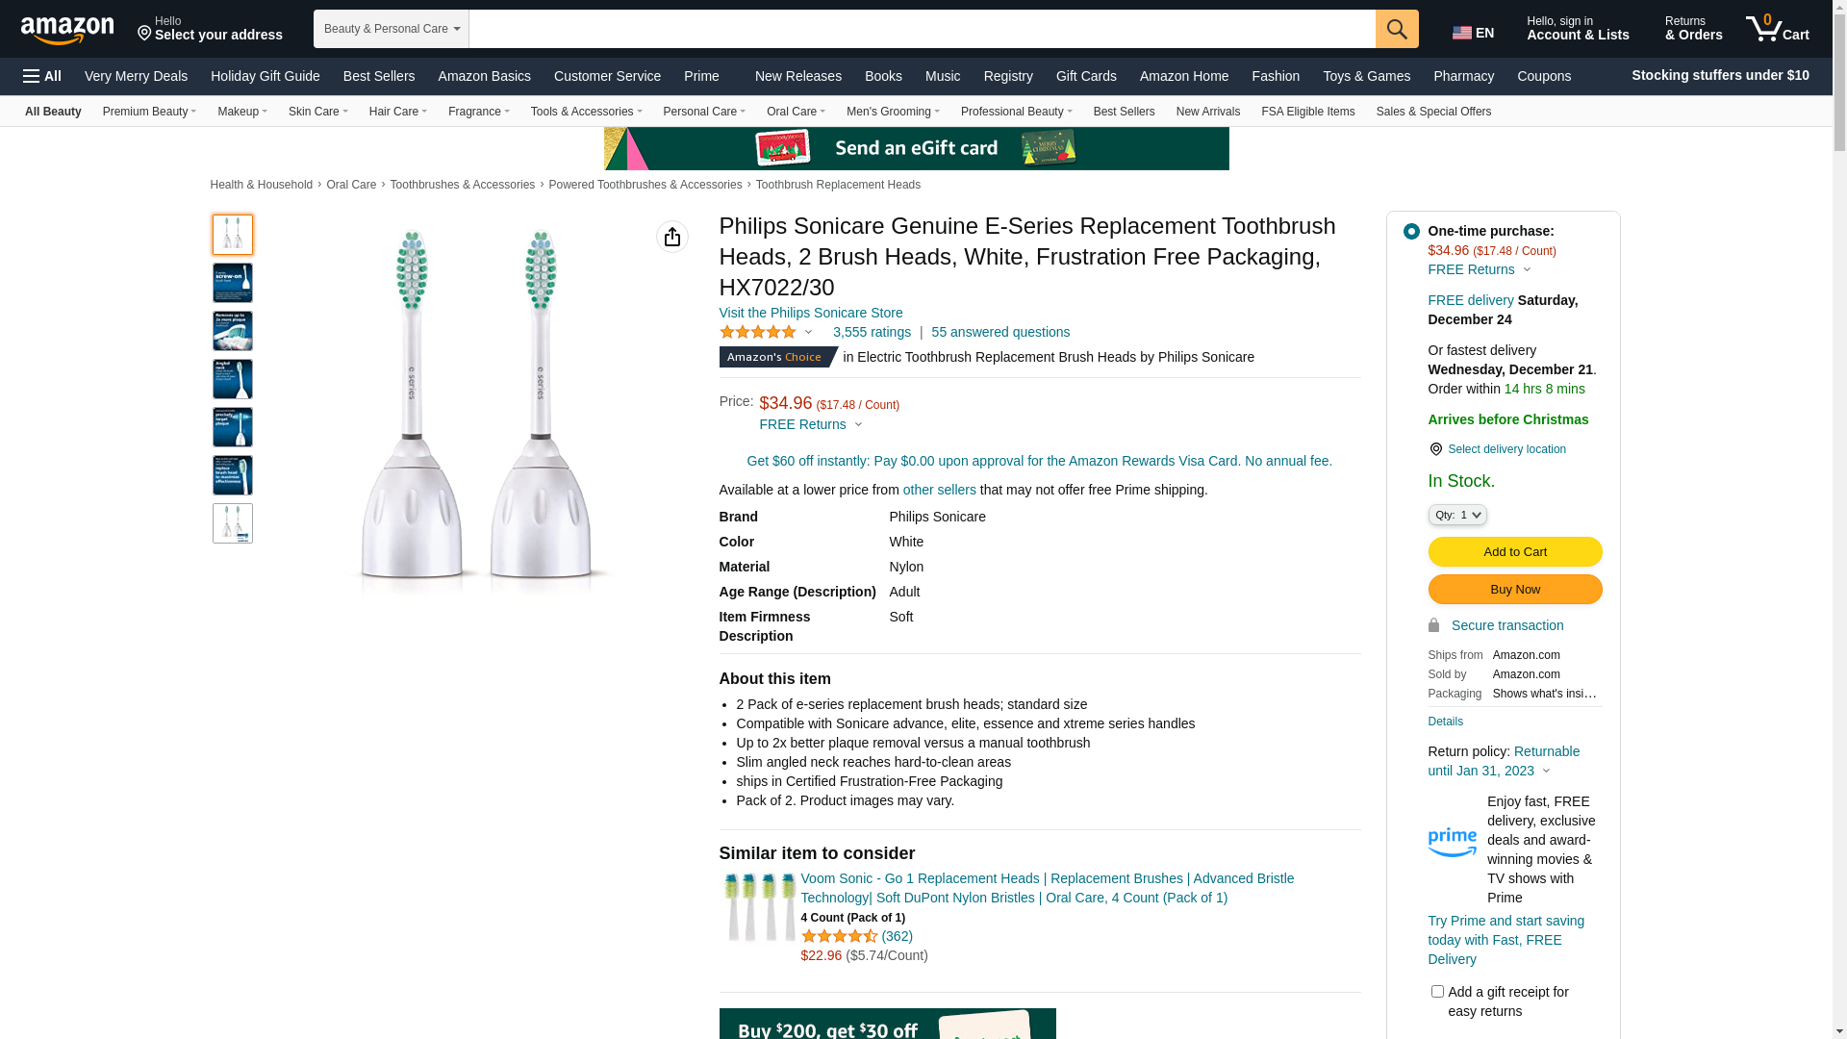This screenshot has width=1847, height=1039.
Task: Click into the search text field
Action: pos(921,29)
